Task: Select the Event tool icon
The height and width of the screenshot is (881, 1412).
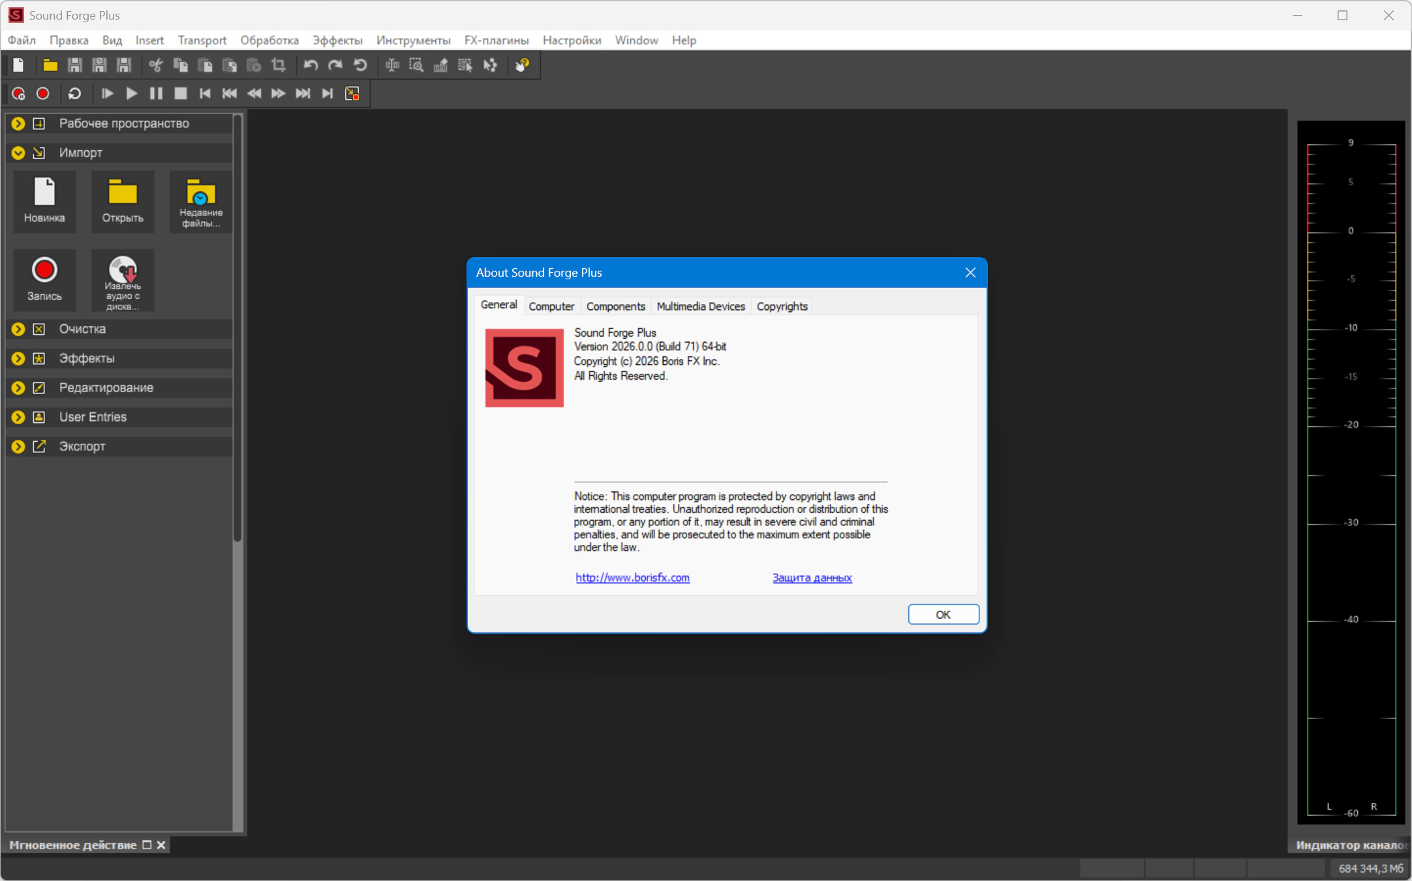Action: [x=465, y=65]
